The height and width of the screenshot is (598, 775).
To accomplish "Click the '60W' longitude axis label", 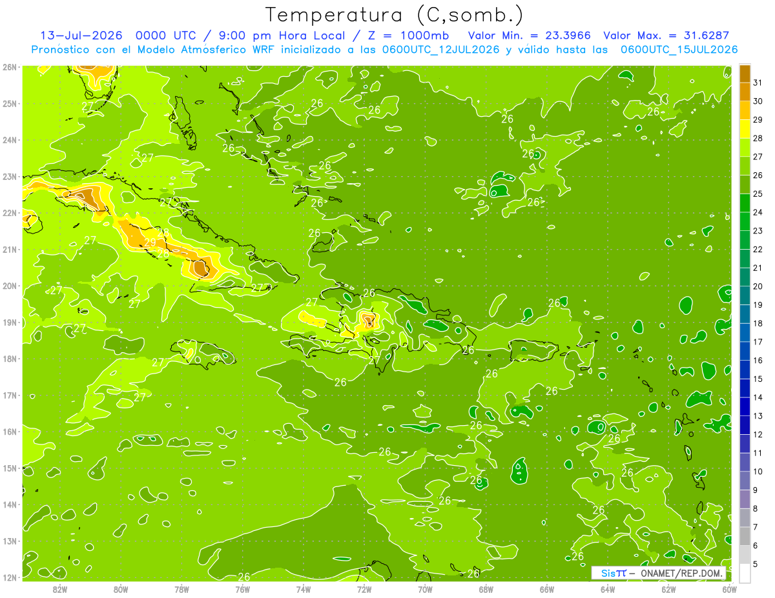I will click(x=729, y=589).
